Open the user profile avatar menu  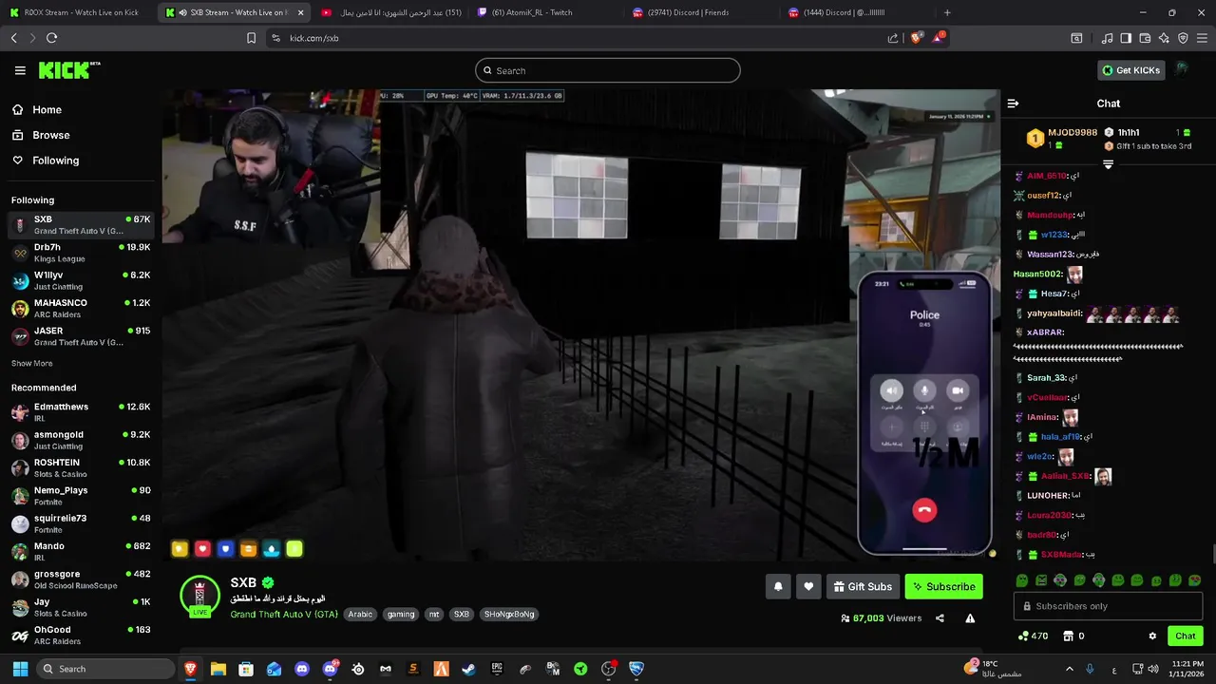1182,69
